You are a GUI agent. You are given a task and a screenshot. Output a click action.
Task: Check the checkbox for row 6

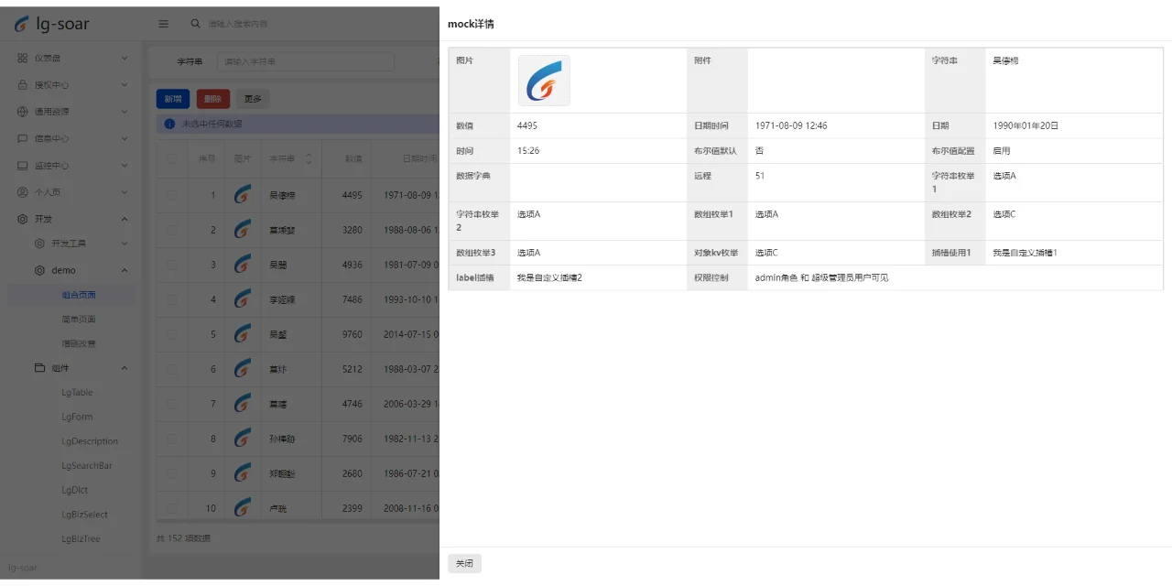[172, 369]
